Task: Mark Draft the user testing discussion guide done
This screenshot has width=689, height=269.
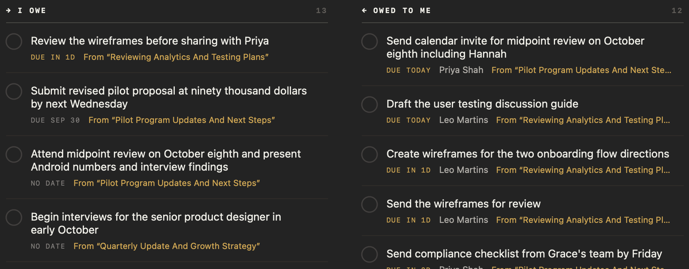Action: pyautogui.click(x=370, y=105)
